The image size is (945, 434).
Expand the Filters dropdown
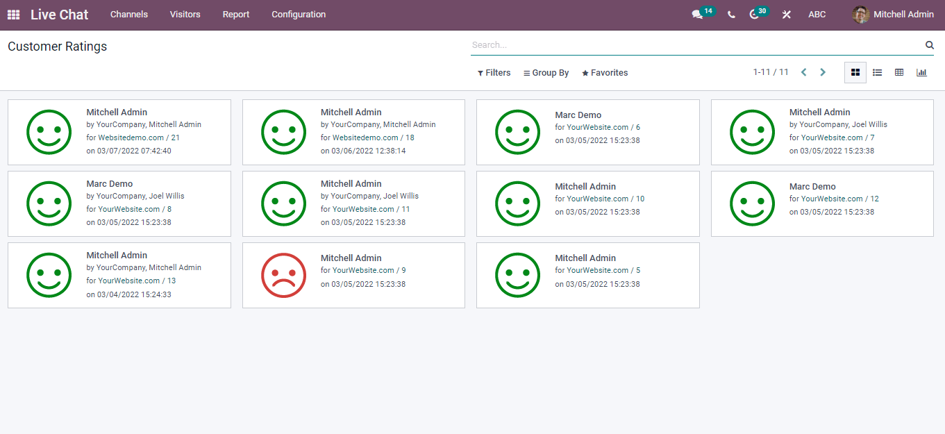494,73
